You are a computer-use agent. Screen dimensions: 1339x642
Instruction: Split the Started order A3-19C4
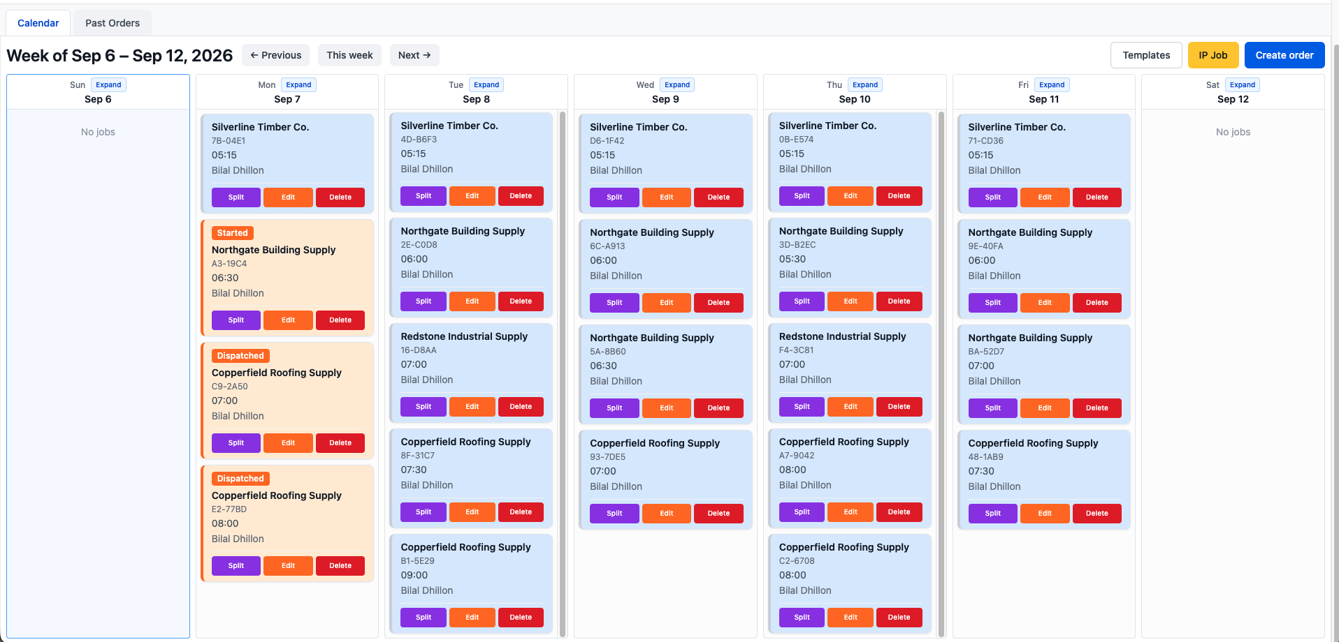click(x=236, y=320)
